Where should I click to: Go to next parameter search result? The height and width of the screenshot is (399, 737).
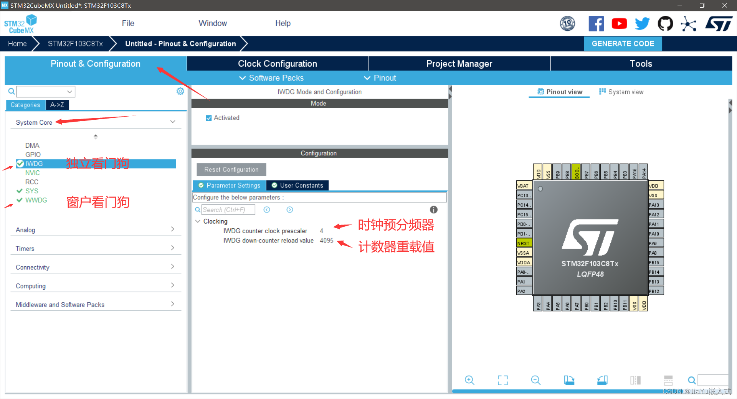[x=290, y=209]
